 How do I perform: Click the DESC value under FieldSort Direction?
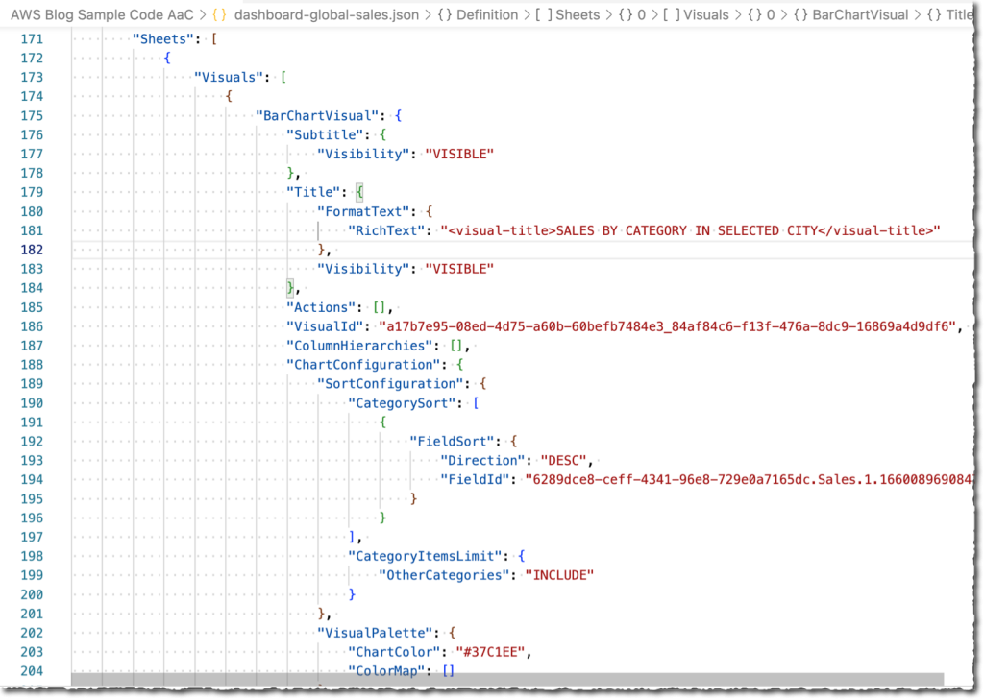click(x=562, y=460)
